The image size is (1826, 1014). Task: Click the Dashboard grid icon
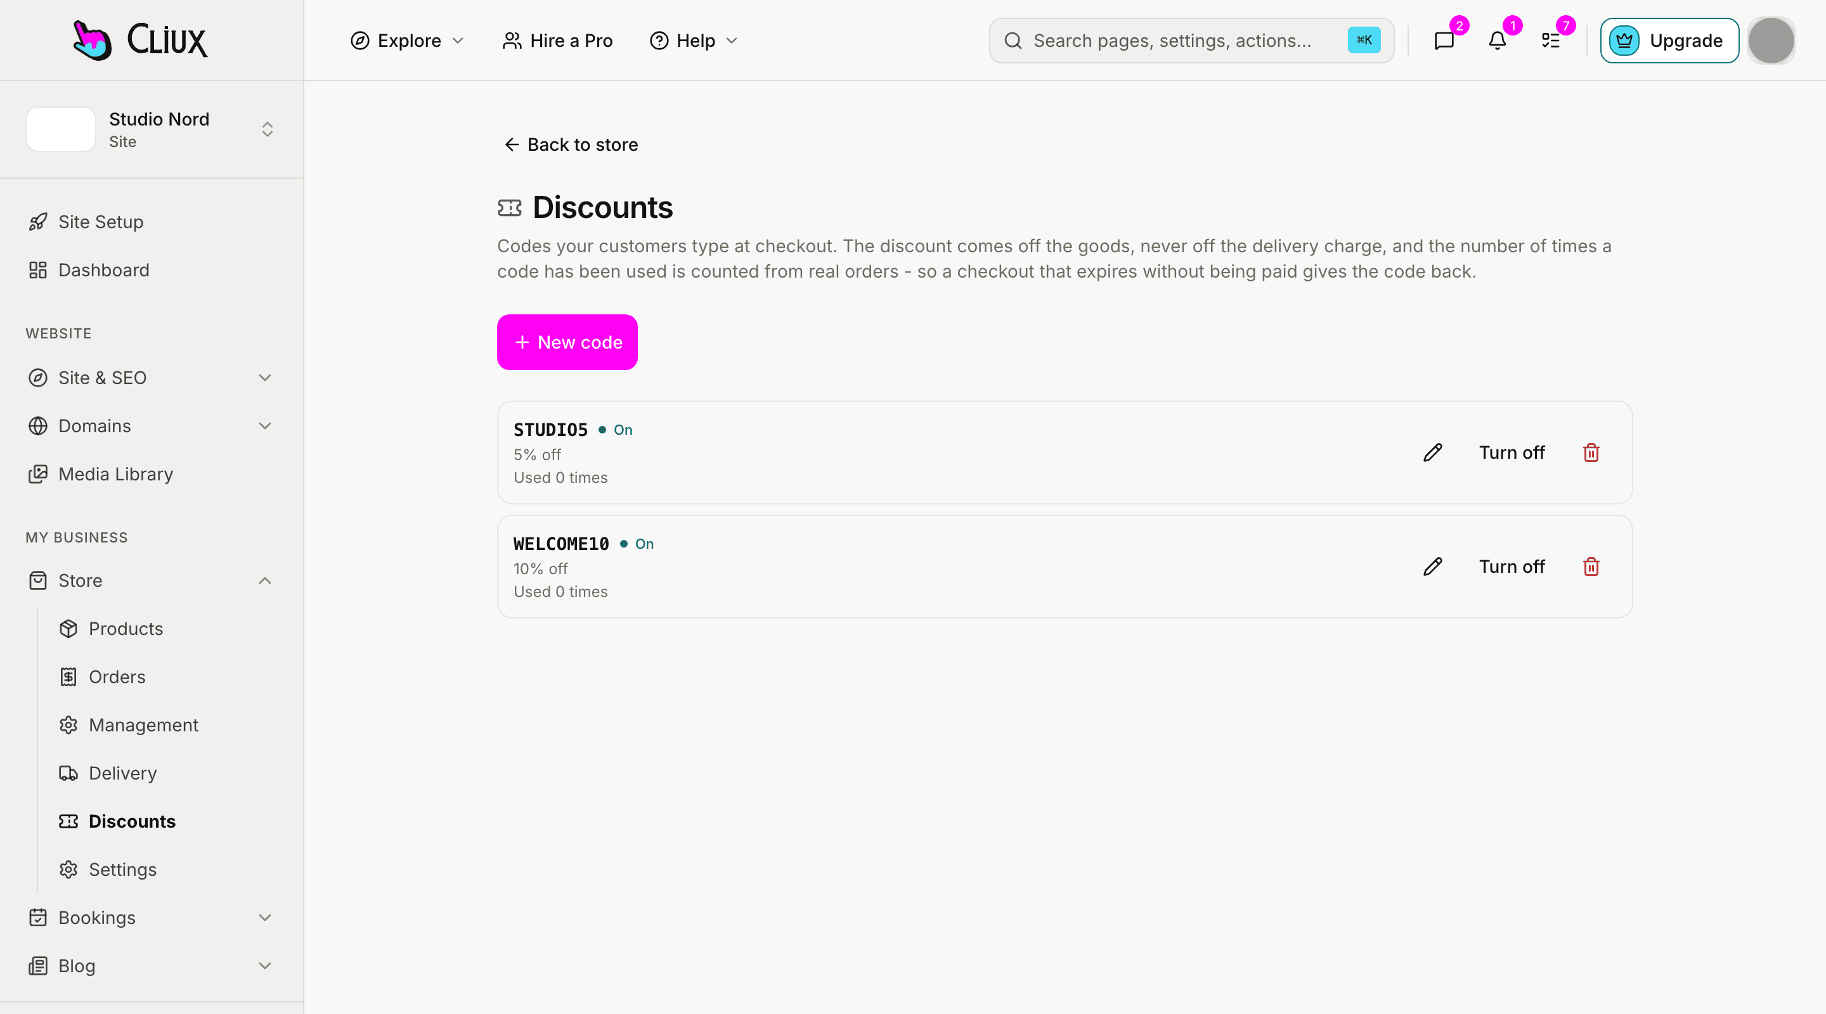coord(38,270)
